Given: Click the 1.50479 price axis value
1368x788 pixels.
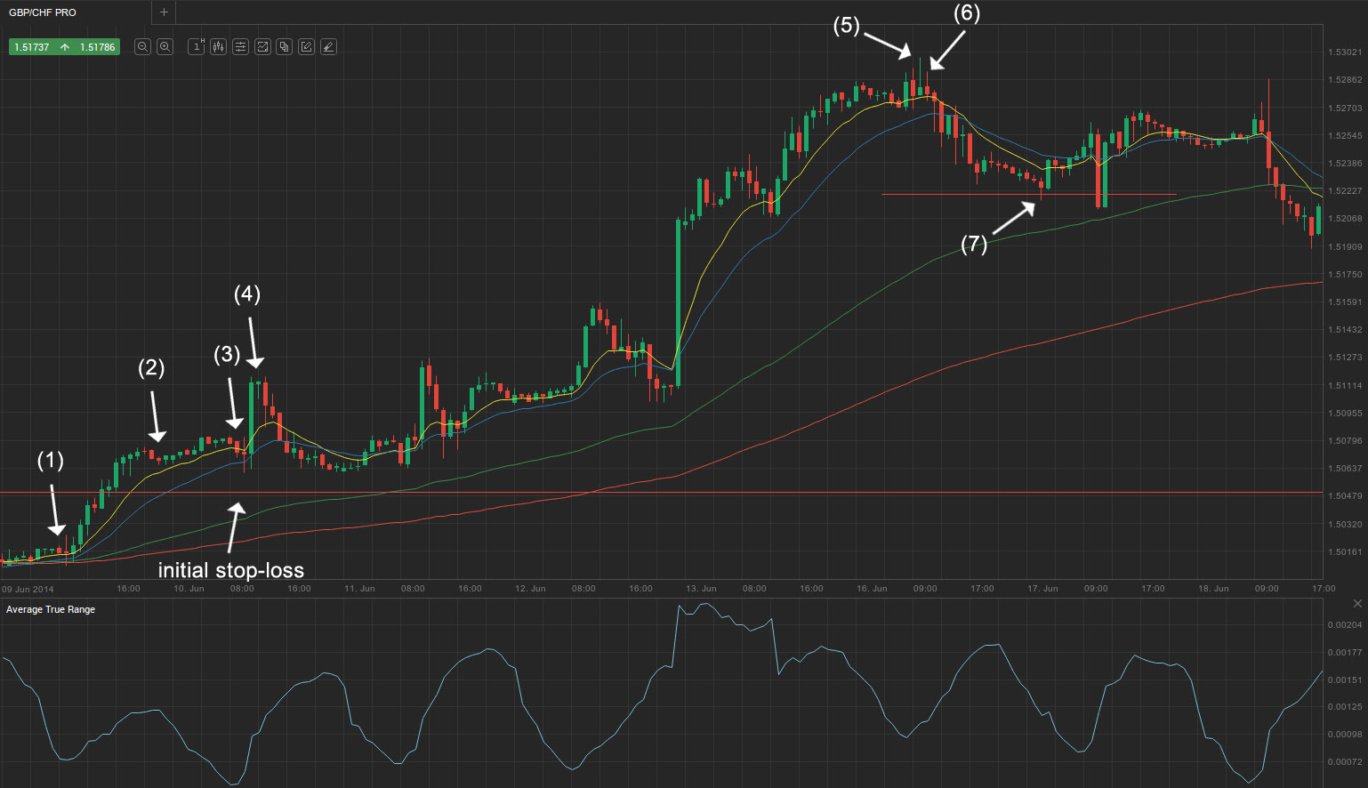Looking at the screenshot, I should (1345, 496).
